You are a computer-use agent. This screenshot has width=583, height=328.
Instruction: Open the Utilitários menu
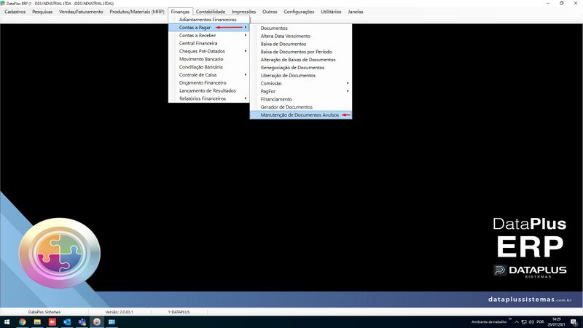[331, 12]
